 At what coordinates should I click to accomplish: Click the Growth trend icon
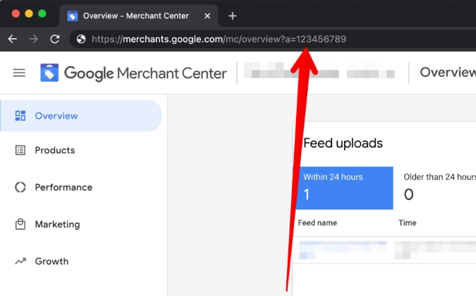pyautogui.click(x=20, y=261)
